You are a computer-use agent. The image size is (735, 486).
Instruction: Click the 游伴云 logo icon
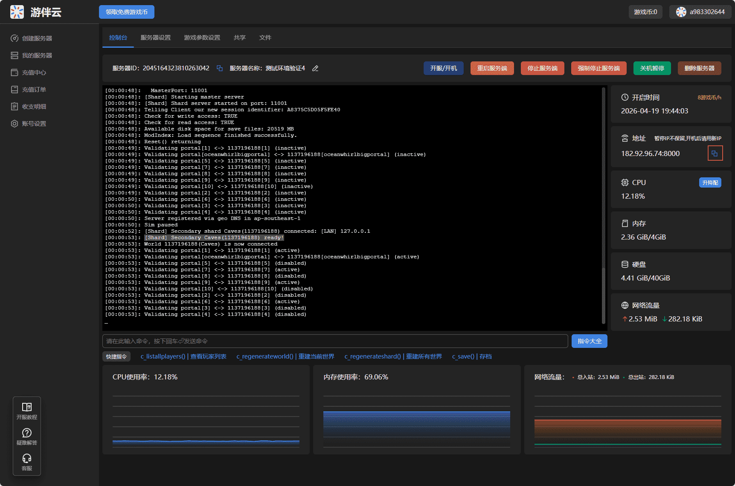coord(17,12)
